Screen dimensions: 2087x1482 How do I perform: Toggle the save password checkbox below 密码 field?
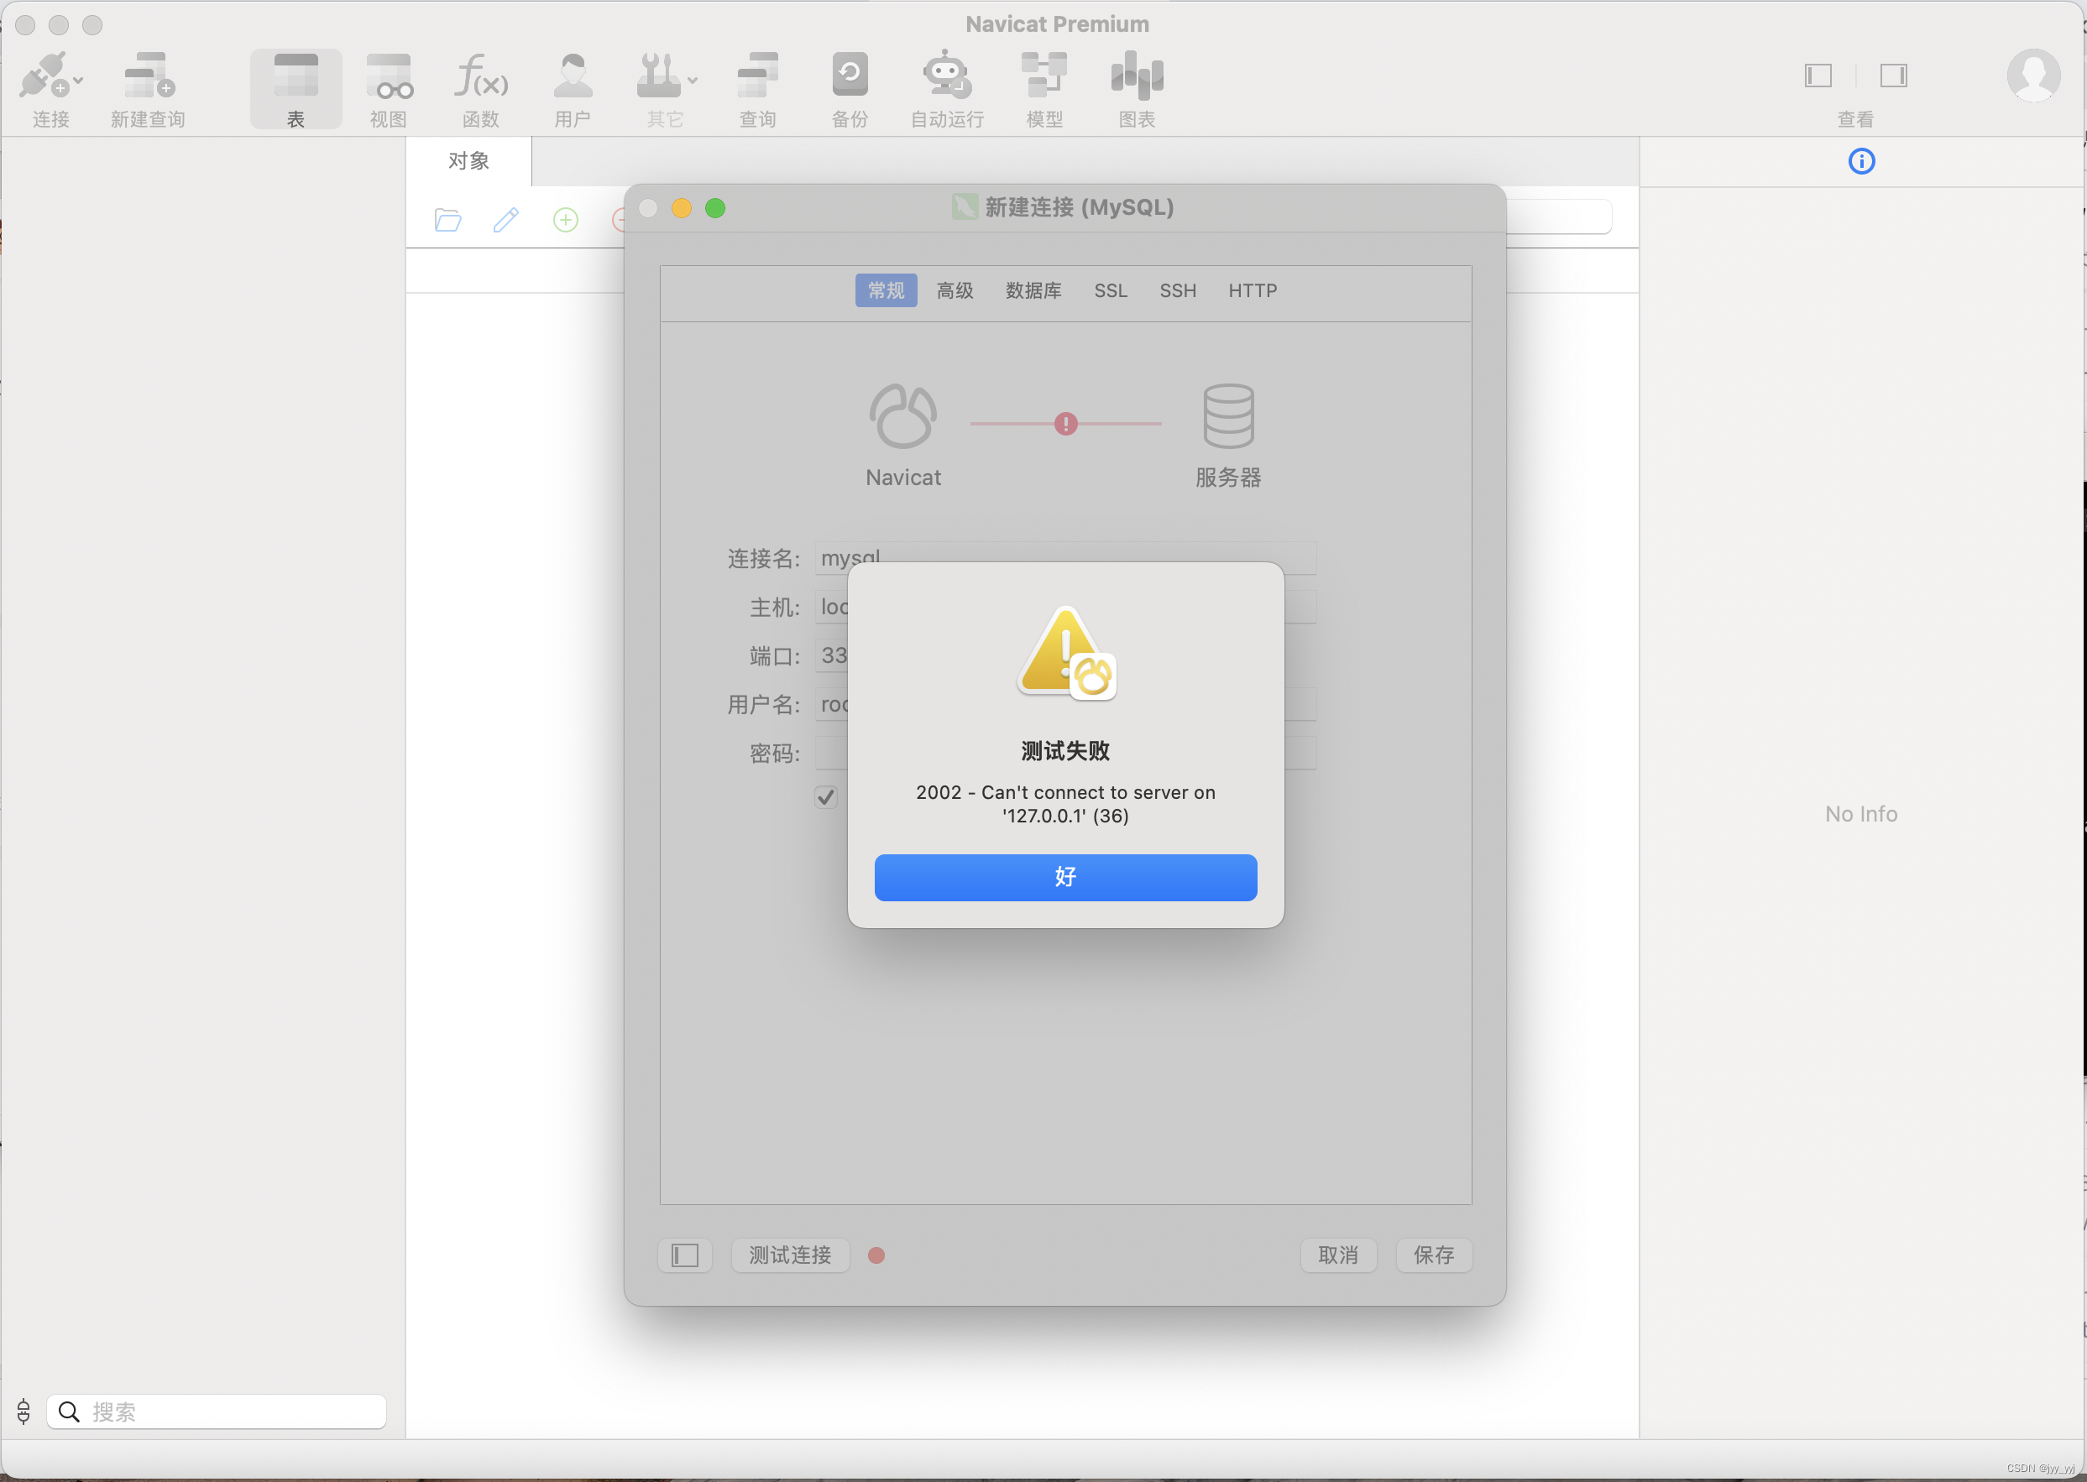(825, 796)
